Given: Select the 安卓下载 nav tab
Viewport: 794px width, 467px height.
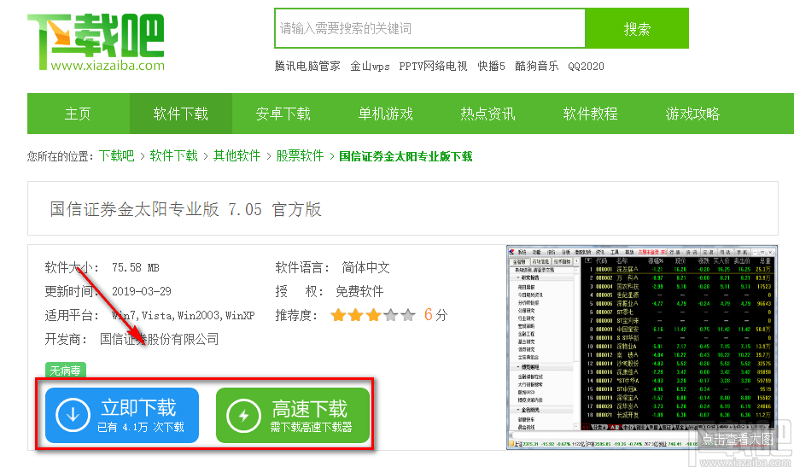Looking at the screenshot, I should (x=283, y=114).
